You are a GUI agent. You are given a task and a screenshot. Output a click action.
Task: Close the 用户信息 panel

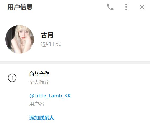(x=142, y=7)
